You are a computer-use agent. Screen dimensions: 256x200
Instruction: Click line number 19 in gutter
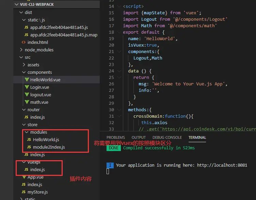click(111, 39)
